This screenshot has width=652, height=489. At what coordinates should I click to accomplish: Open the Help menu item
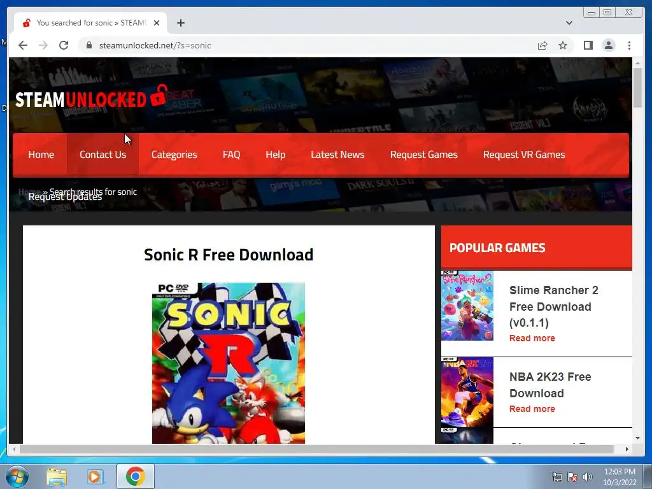pos(275,155)
